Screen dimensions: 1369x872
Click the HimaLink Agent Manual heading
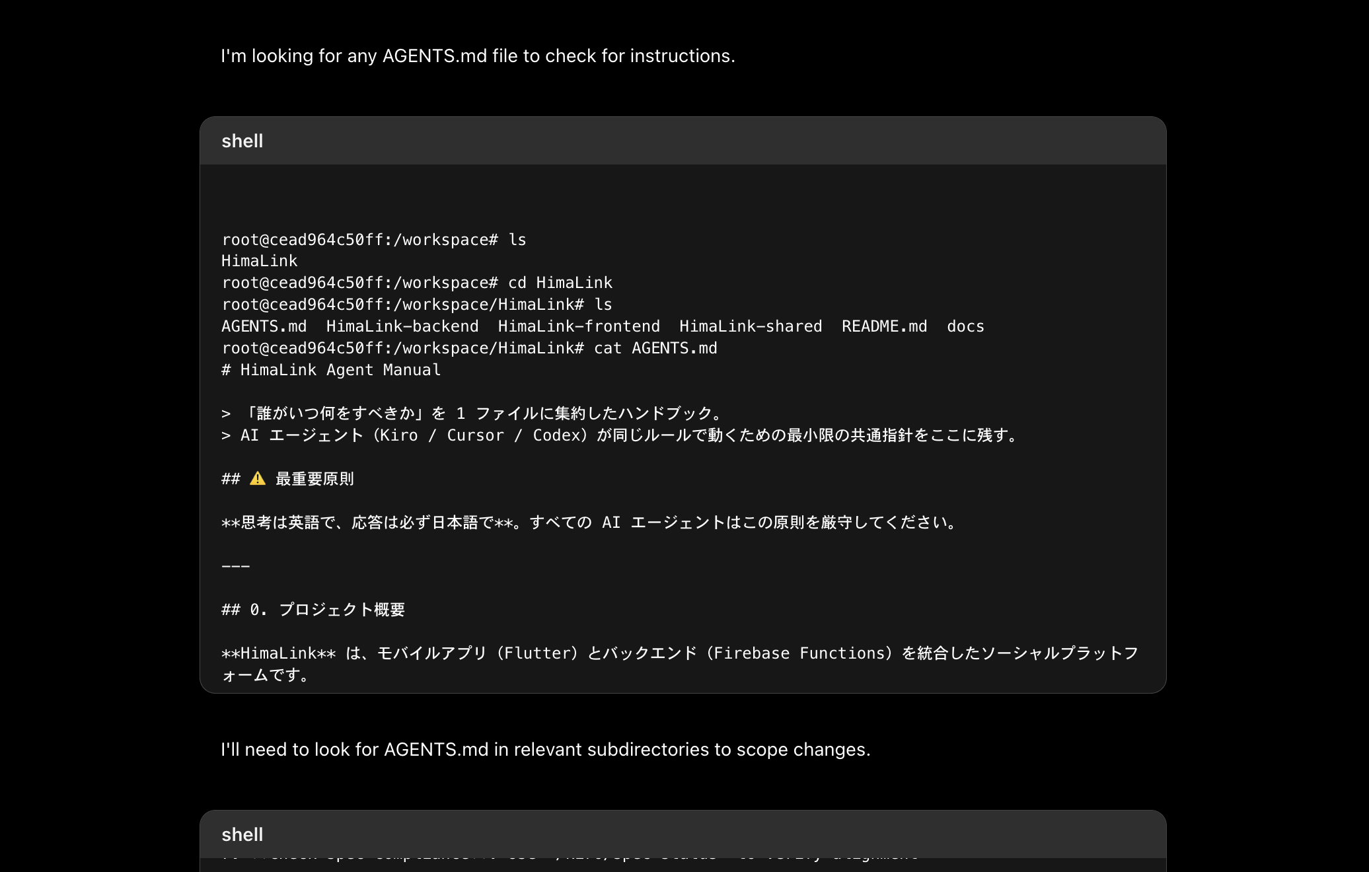tap(330, 369)
